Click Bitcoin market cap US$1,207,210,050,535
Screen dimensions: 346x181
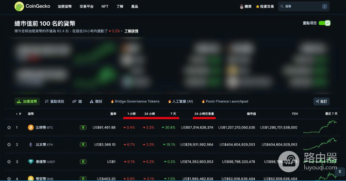click(x=236, y=127)
